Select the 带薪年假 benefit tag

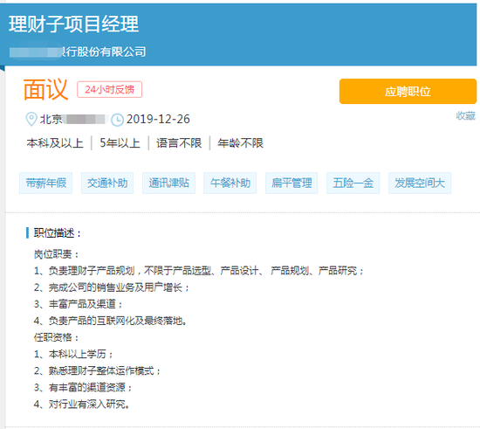coord(46,183)
